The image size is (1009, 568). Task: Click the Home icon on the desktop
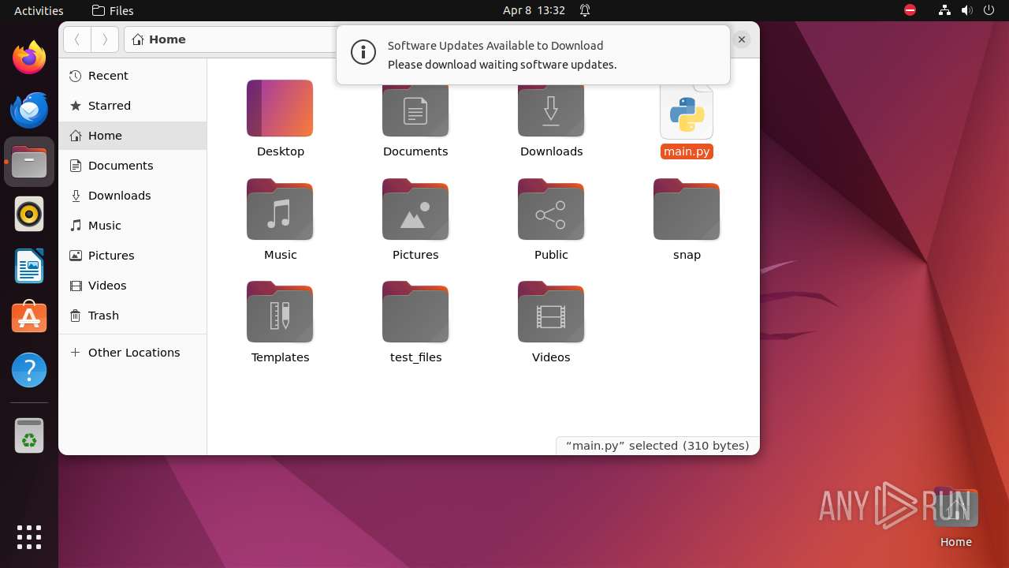pyautogui.click(x=955, y=518)
